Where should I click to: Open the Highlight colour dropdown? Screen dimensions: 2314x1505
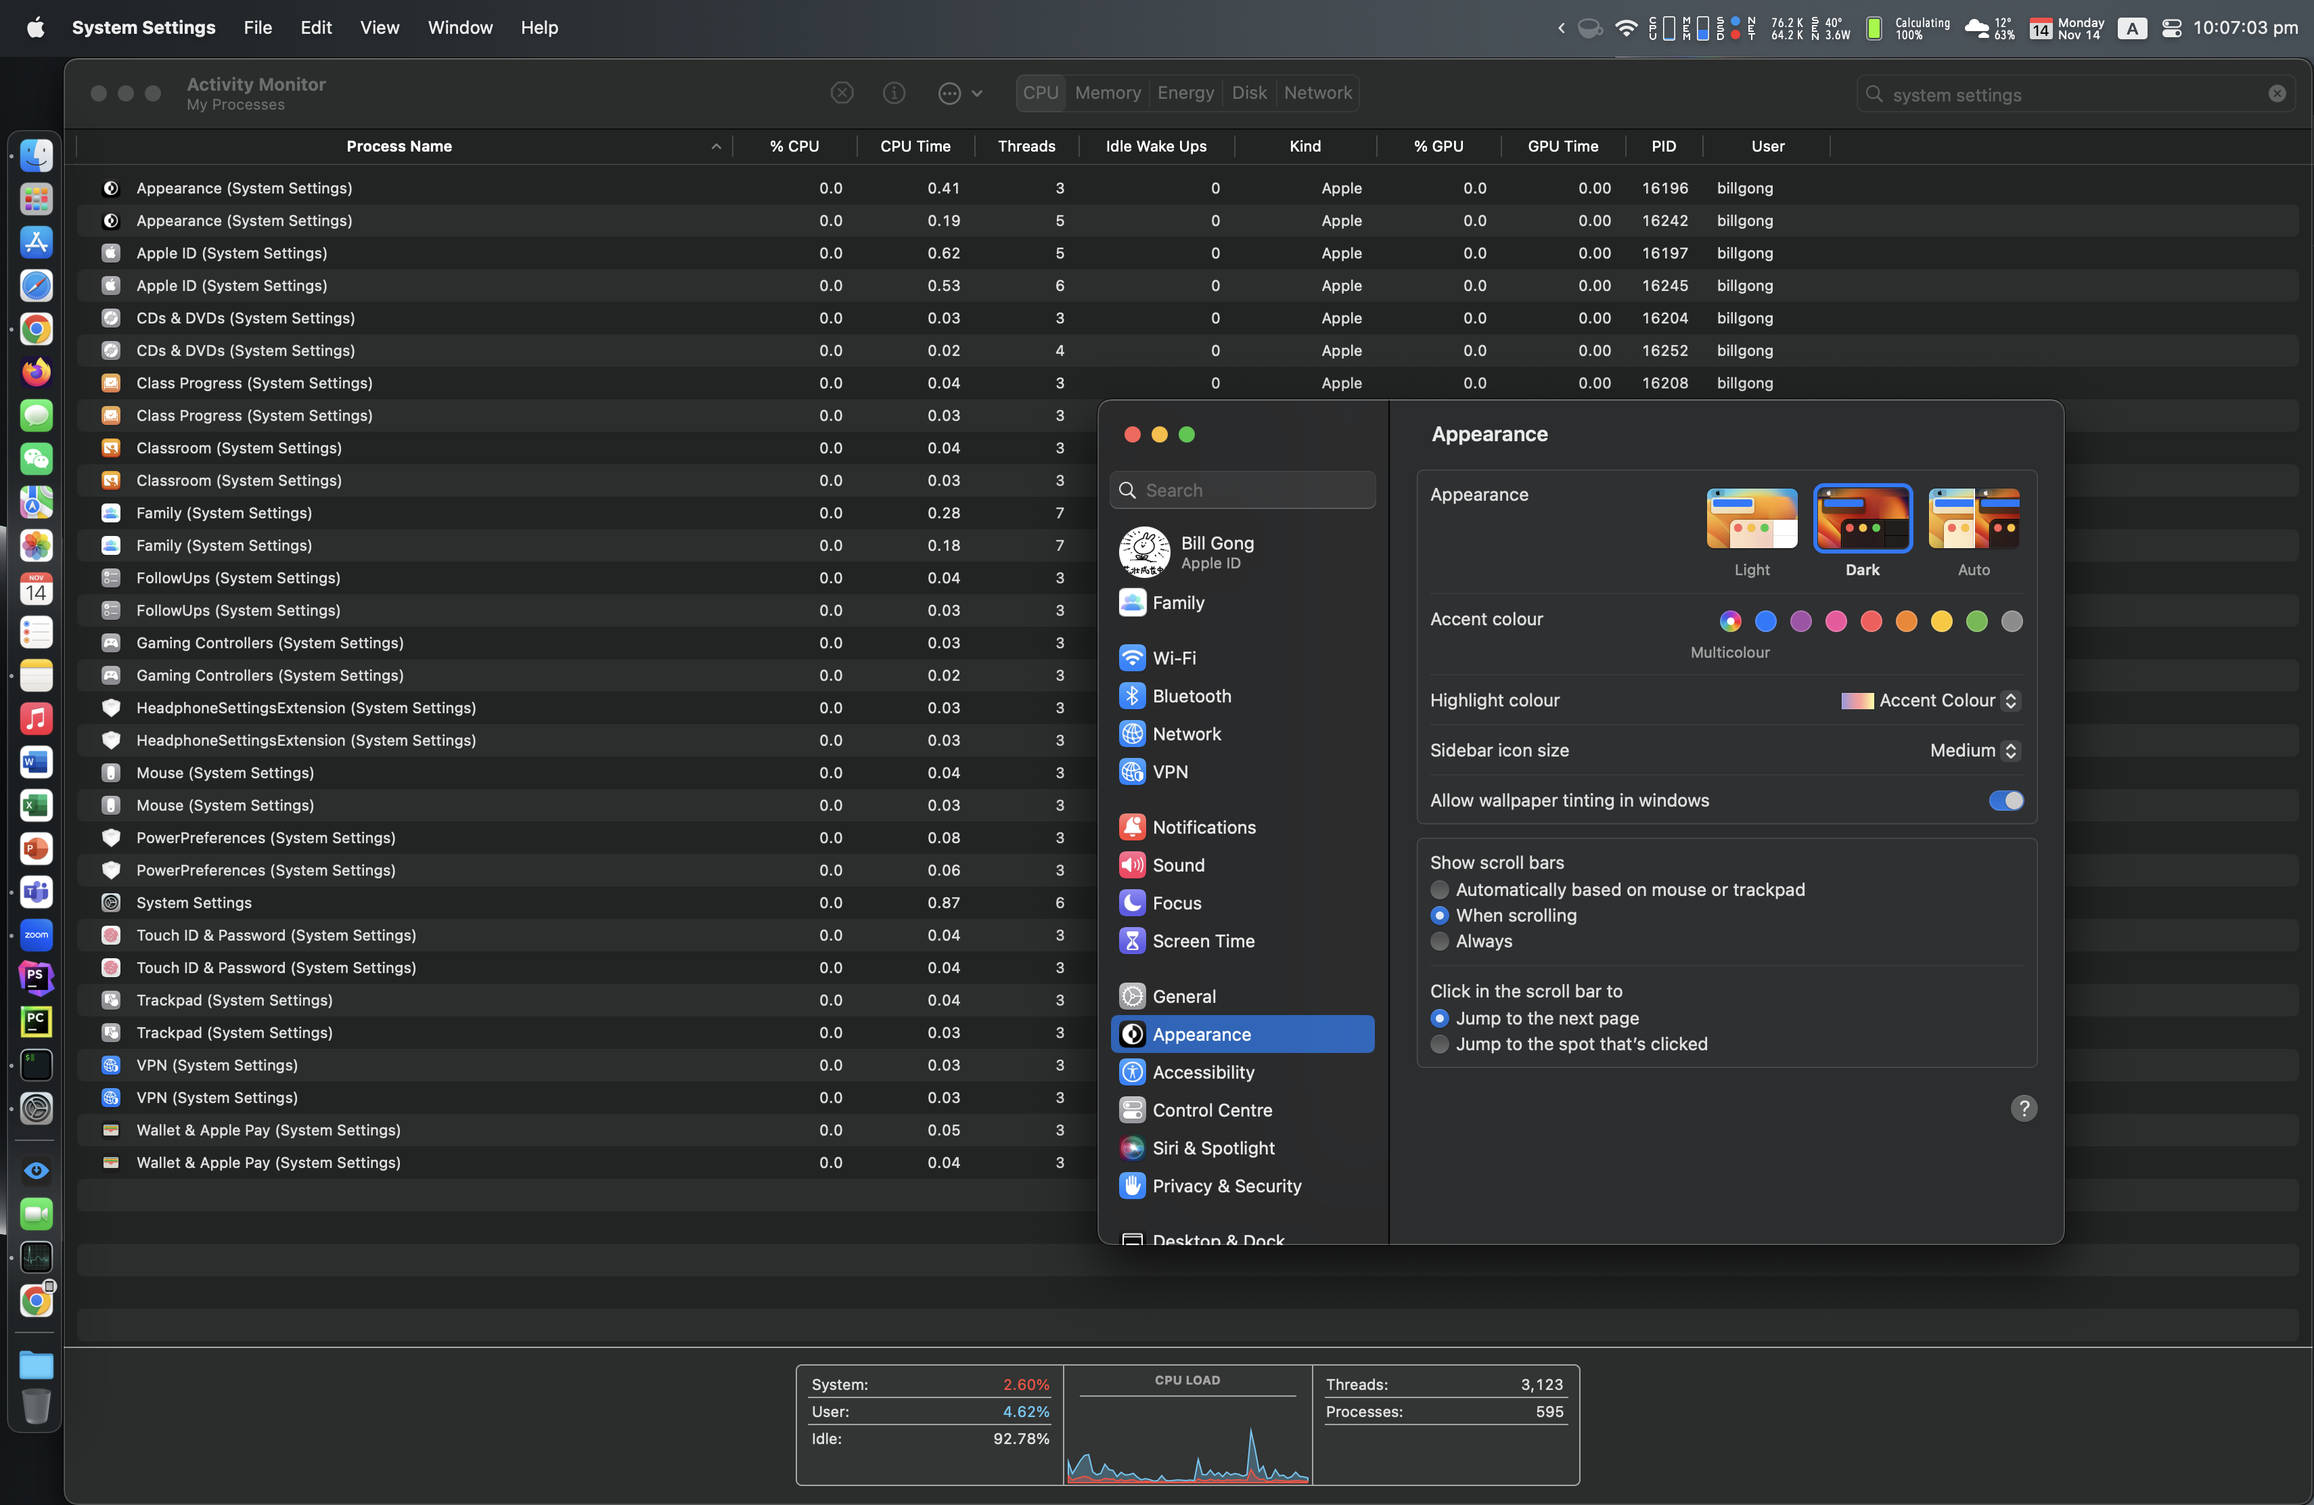pos(1931,701)
